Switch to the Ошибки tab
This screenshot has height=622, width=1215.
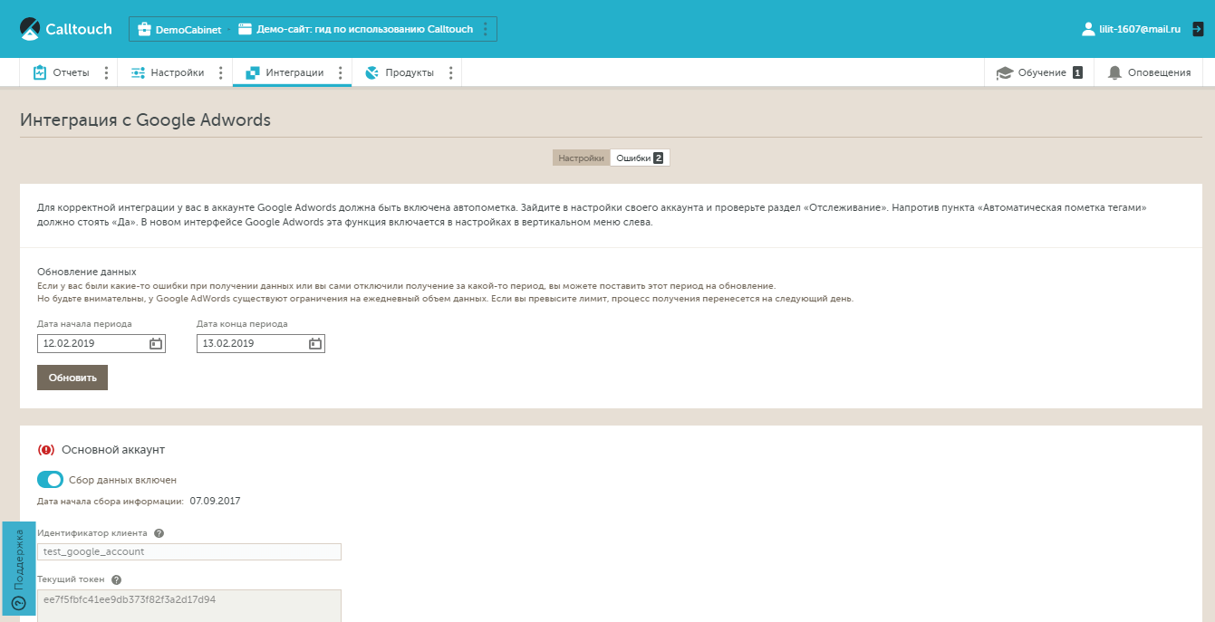[x=640, y=158]
